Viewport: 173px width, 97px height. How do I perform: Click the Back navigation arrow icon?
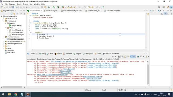click(x=92, y=7)
